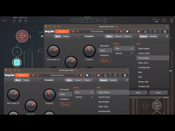The height and width of the screenshot is (131, 175).
Task: Click the Frequency knob in A3 window
Action: pyautogui.click(x=49, y=95)
